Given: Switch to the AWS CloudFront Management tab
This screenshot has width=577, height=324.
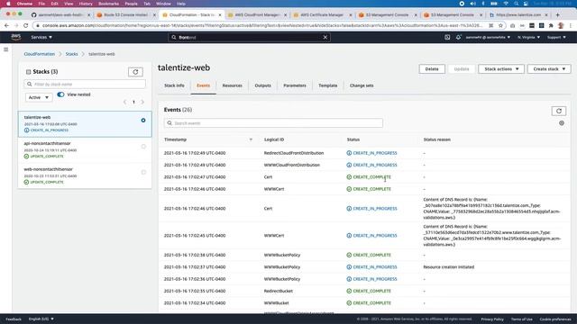Looking at the screenshot, I should point(256,15).
